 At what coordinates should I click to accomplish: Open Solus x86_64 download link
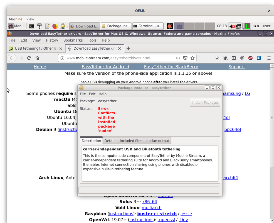point(150,202)
